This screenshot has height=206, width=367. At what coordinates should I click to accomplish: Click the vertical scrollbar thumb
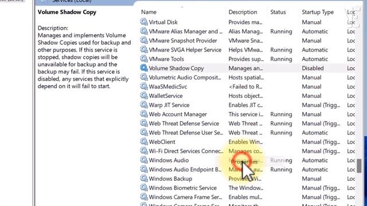coord(360,166)
